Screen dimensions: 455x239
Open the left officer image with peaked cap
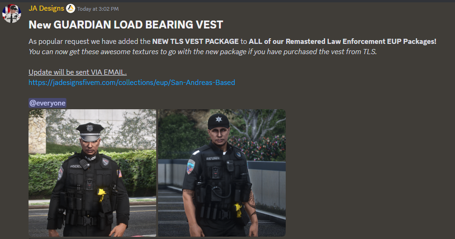[x=92, y=173]
